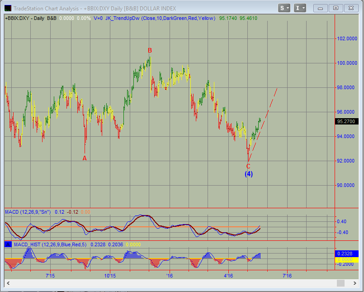Viewport: 364px width, 292px height.
Task: Click the horizontal scrollbar right arrow
Action: click(355, 283)
